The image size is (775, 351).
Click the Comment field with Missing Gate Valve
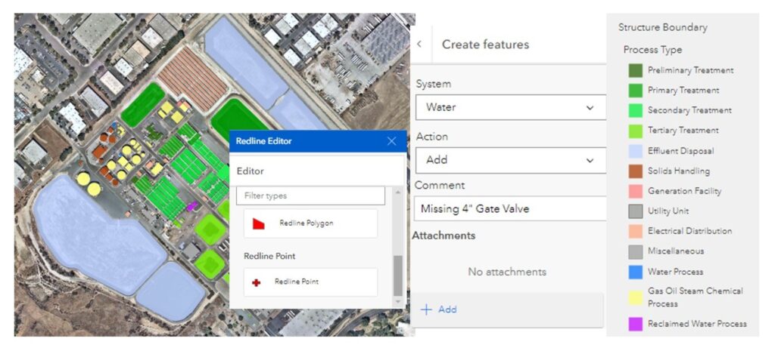coord(510,208)
